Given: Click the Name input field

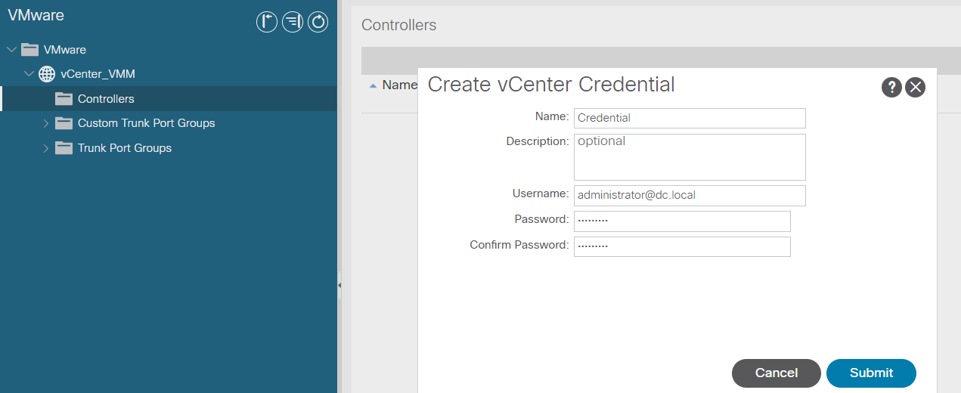Looking at the screenshot, I should 690,118.
